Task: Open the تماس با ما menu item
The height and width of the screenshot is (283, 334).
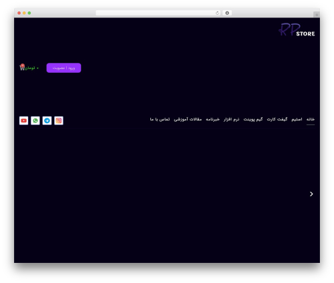Action: (x=160, y=119)
